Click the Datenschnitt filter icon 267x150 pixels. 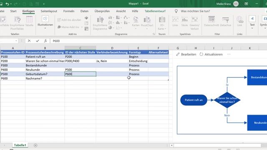point(212,21)
